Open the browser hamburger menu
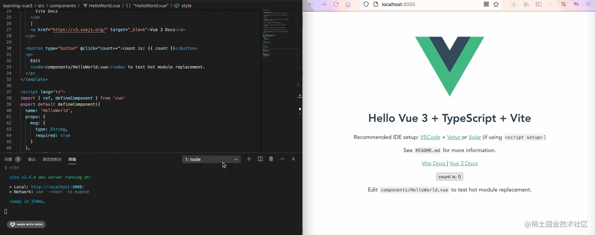Image resolution: width=595 pixels, height=235 pixels. pos(588,4)
